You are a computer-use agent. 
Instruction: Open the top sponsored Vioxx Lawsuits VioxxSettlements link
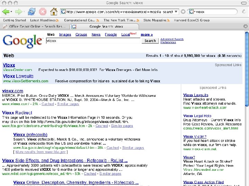pyautogui.click(x=18, y=76)
